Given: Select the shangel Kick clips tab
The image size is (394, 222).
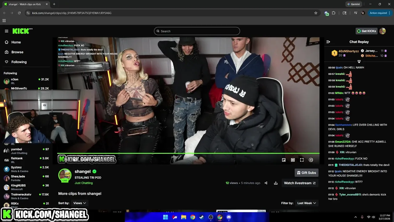Looking at the screenshot, I should pos(26,4).
